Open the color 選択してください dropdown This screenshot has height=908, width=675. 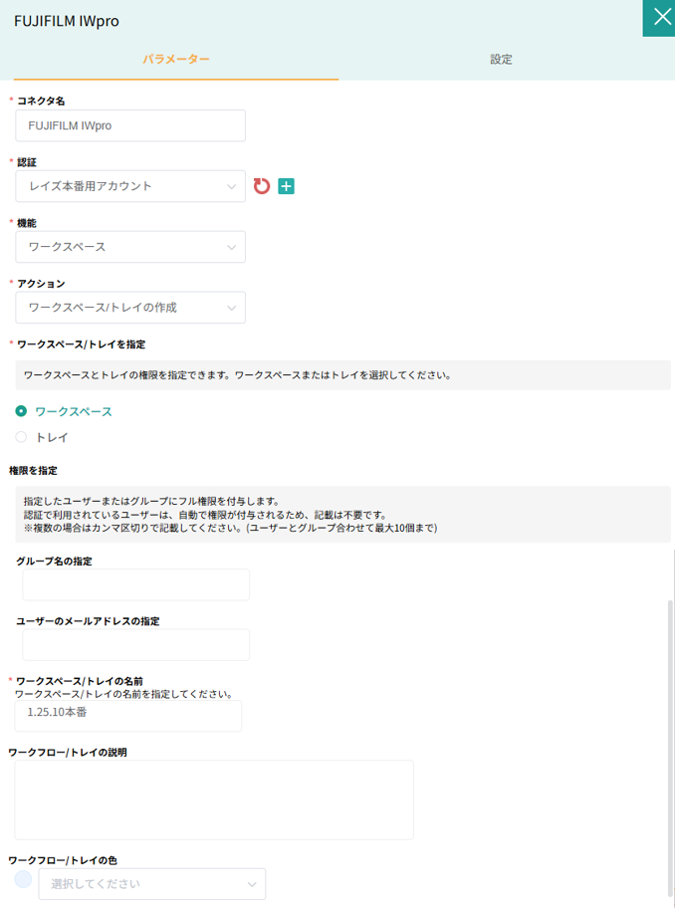pos(151,884)
